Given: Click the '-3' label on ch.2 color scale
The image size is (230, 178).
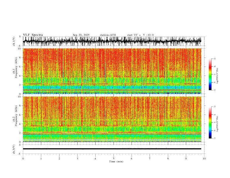Looking at the screenshot, I should coord(214,107).
